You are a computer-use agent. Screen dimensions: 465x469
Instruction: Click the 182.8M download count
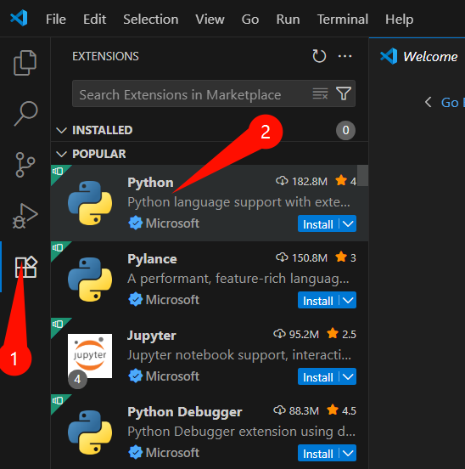pos(310,181)
